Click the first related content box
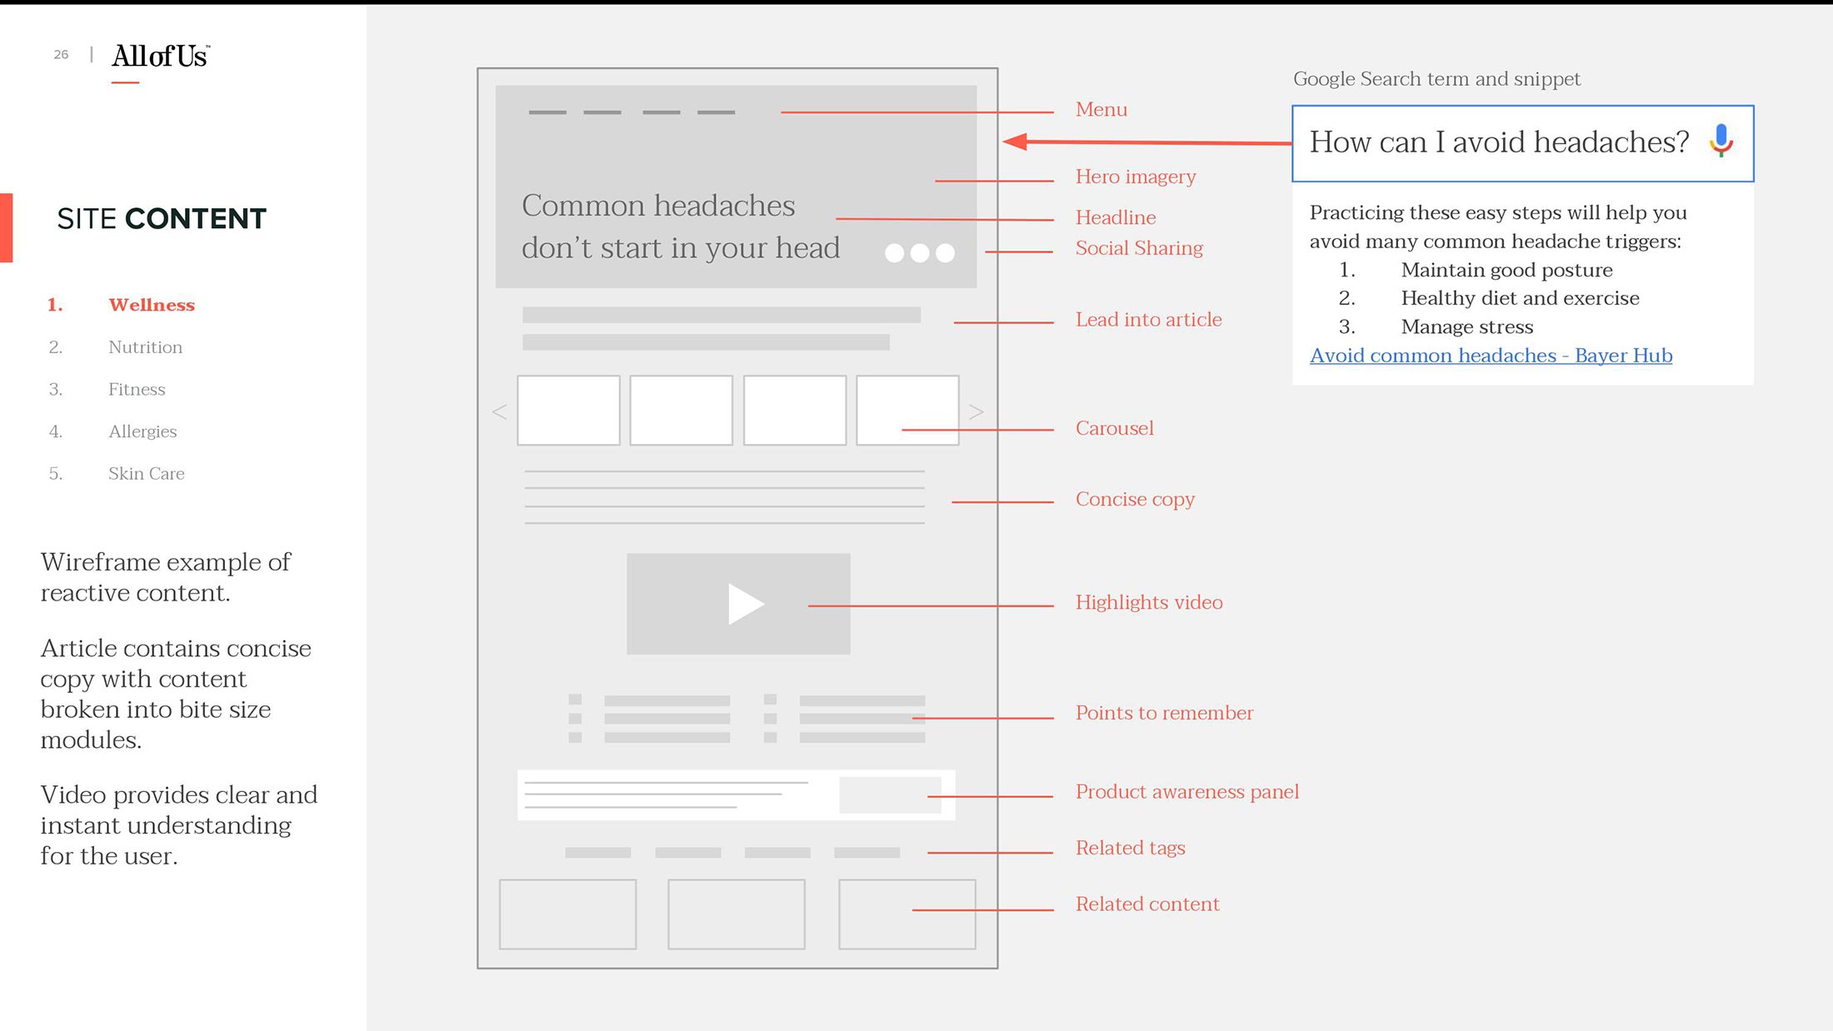 [x=567, y=914]
